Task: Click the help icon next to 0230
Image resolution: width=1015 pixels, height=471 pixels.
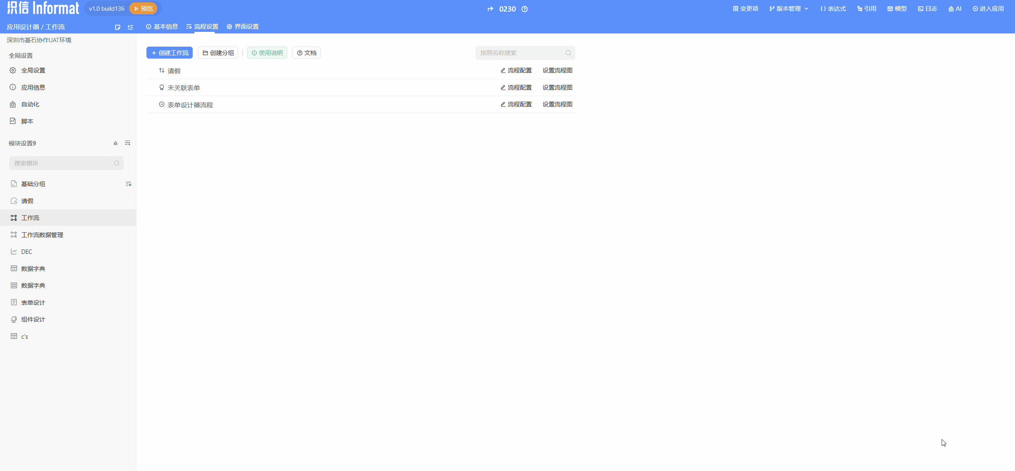Action: tap(525, 9)
